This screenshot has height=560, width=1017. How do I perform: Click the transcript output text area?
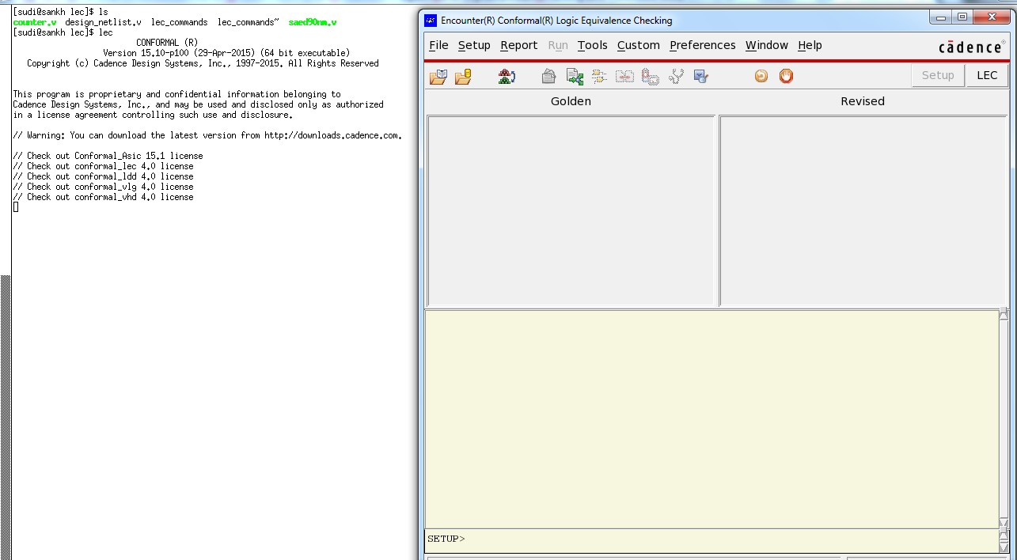(x=712, y=419)
